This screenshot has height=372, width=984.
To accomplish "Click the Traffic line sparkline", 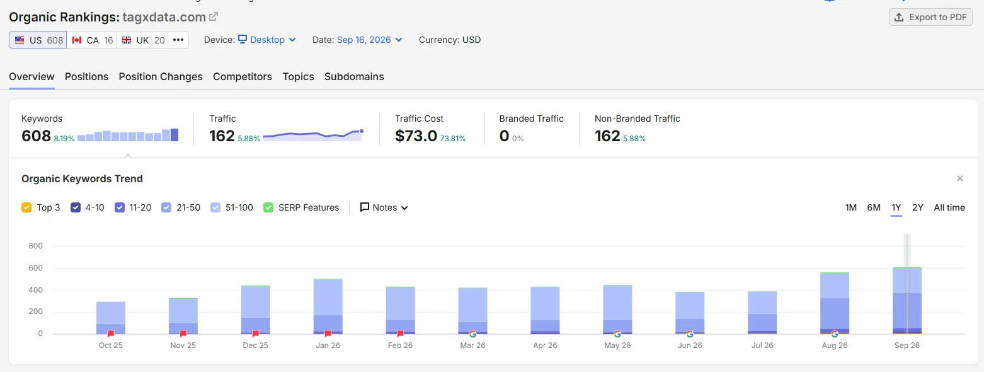I will pyautogui.click(x=313, y=135).
